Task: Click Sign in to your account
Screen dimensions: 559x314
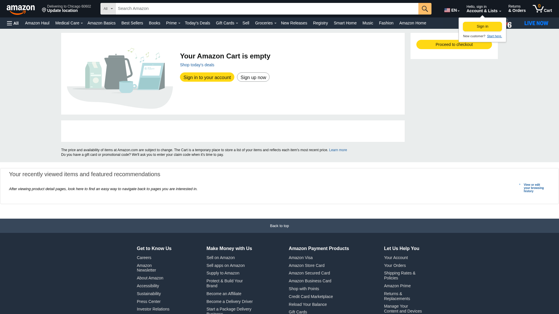Action: coord(207,77)
